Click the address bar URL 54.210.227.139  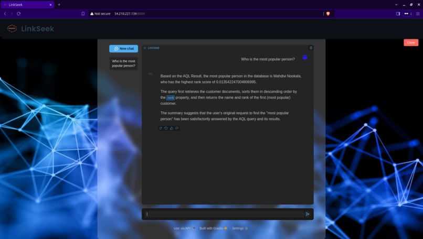pyautogui.click(x=130, y=14)
